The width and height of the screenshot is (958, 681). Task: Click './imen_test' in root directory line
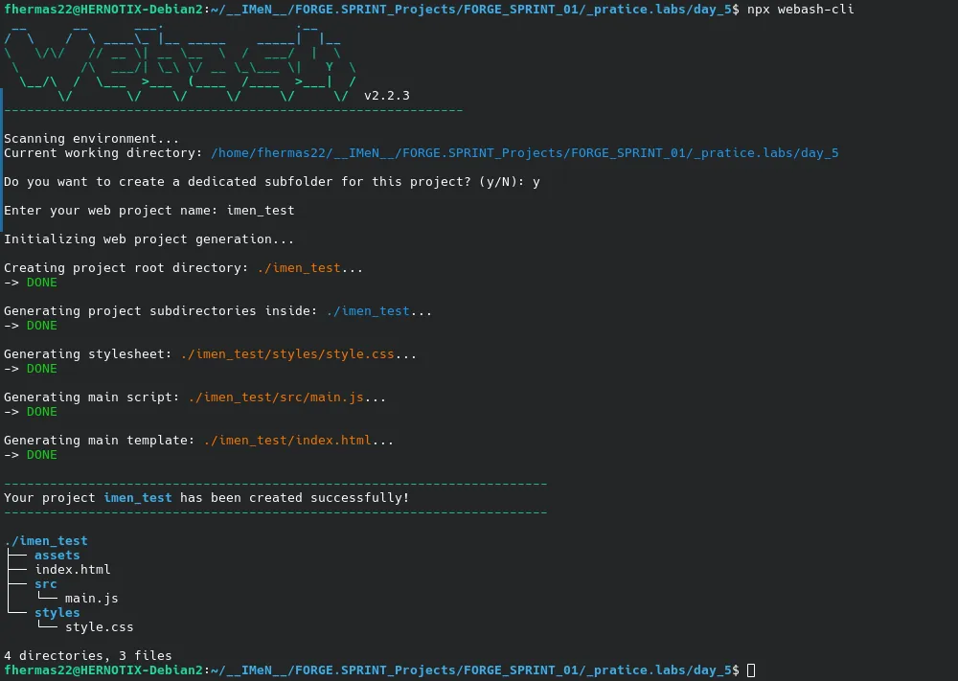(x=299, y=268)
